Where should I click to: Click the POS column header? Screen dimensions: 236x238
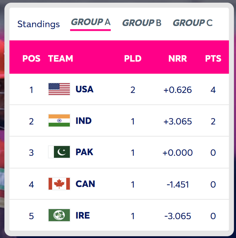(31, 59)
